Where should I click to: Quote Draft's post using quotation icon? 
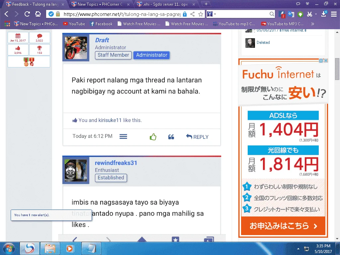[171, 137]
